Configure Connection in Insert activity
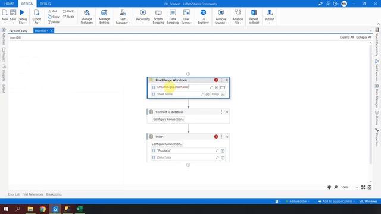Viewport: 381px width, 214px height. (167, 144)
